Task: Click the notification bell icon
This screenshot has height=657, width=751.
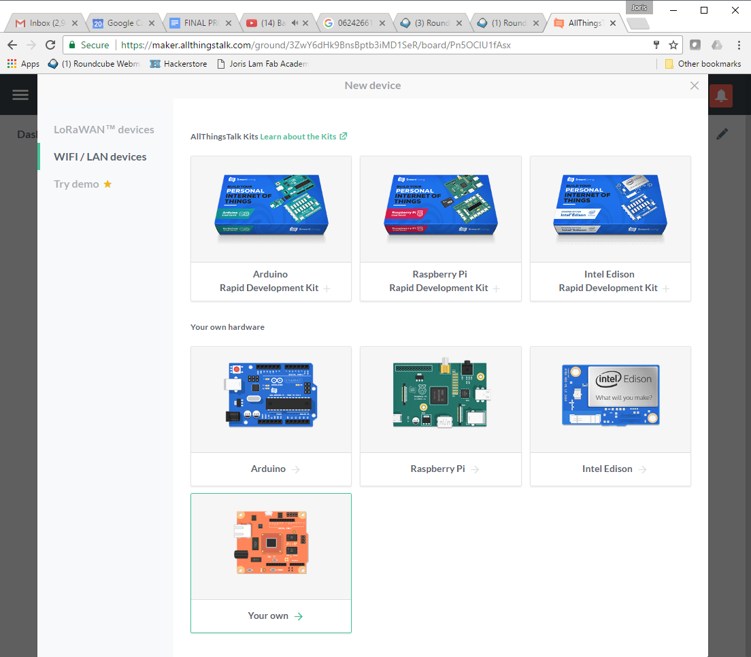Action: (721, 95)
